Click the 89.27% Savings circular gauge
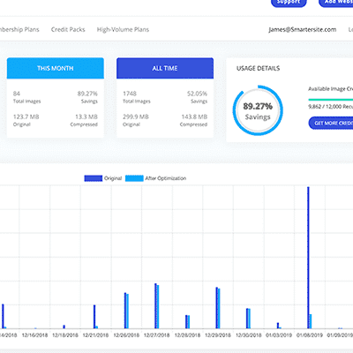This screenshot has width=353, height=353. (x=258, y=110)
